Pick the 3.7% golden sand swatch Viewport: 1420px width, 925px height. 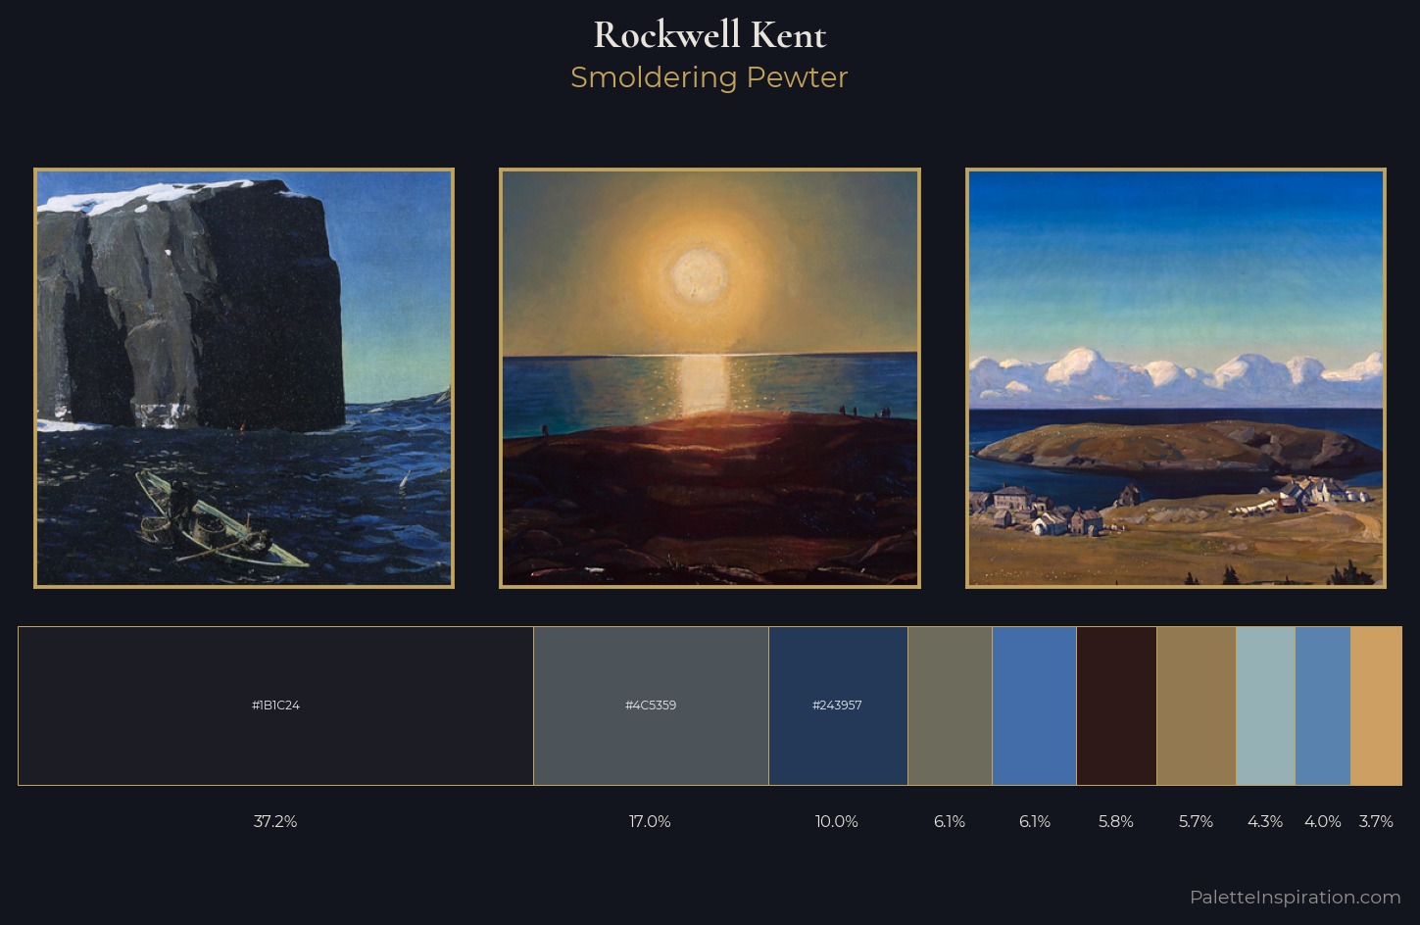tap(1376, 706)
